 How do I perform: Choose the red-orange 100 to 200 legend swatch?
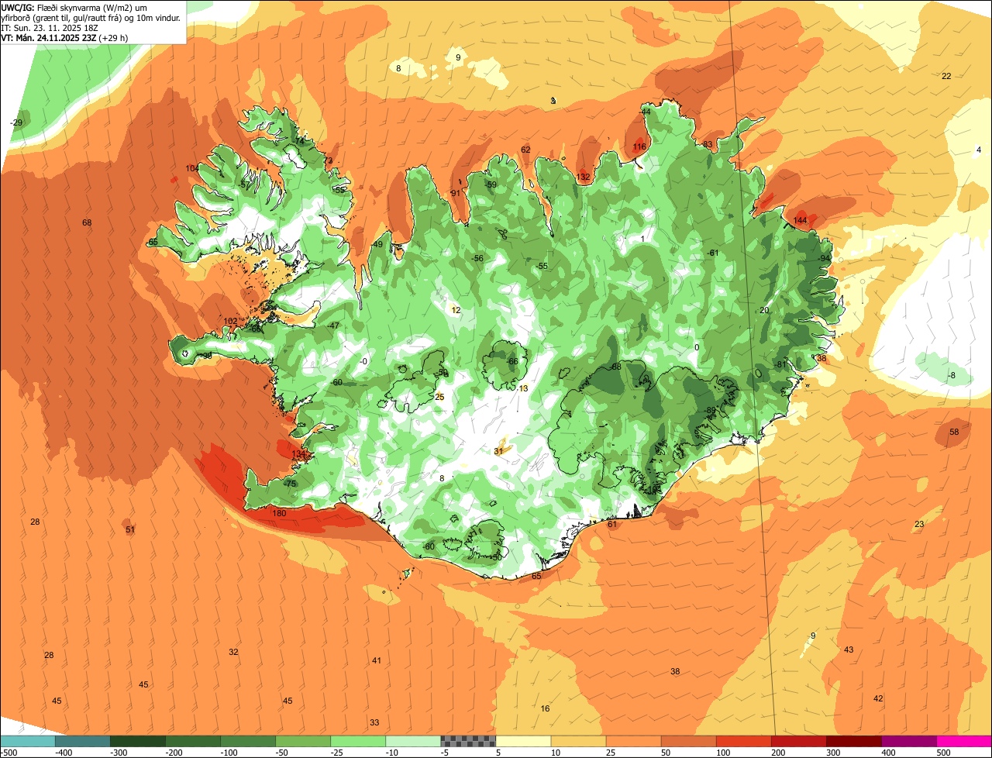(x=744, y=741)
